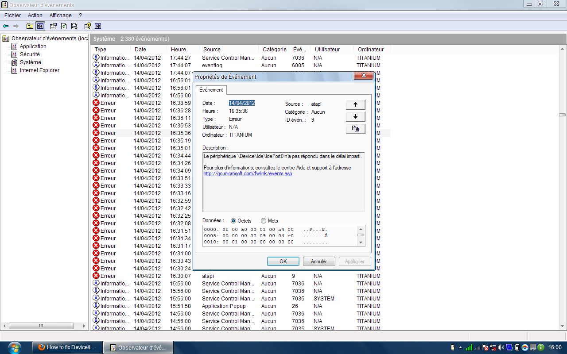Click the Annuler button
Viewport: 567px width, 354px height.
pos(319,262)
